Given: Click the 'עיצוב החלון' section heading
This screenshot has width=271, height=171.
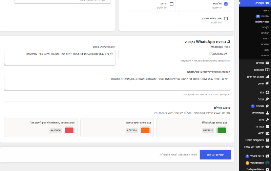Looking at the screenshot, I should (x=222, y=108).
